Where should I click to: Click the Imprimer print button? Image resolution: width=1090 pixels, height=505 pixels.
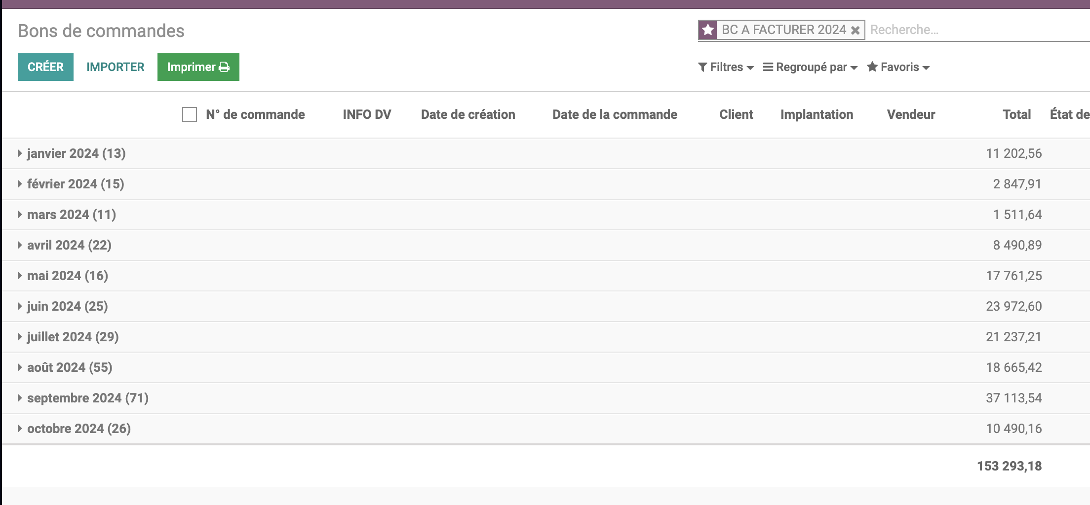(198, 67)
